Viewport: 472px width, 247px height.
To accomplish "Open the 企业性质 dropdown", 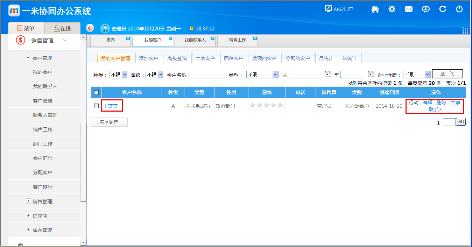I will pyautogui.click(x=417, y=75).
